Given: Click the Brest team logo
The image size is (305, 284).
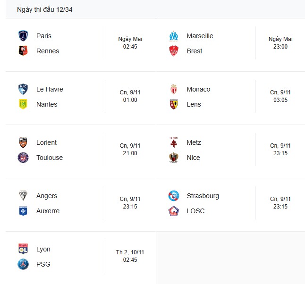Looking at the screenshot, I should [174, 51].
